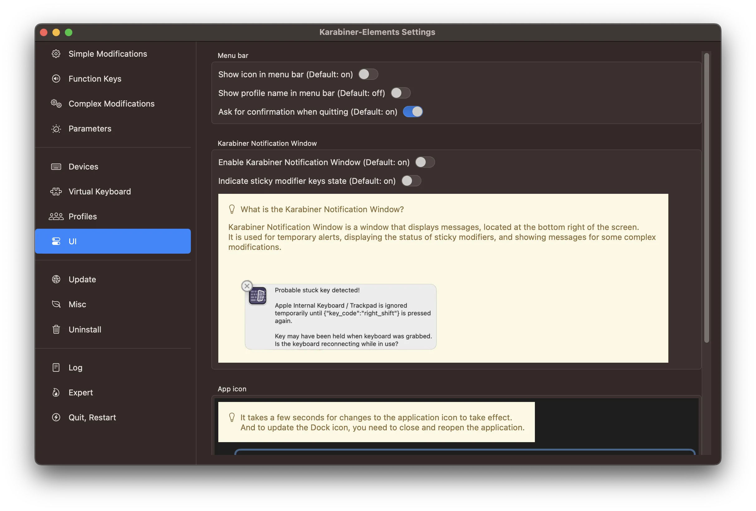This screenshot has height=511, width=756.
Task: Click the Complex Modifications double-gear icon
Action: tap(56, 104)
